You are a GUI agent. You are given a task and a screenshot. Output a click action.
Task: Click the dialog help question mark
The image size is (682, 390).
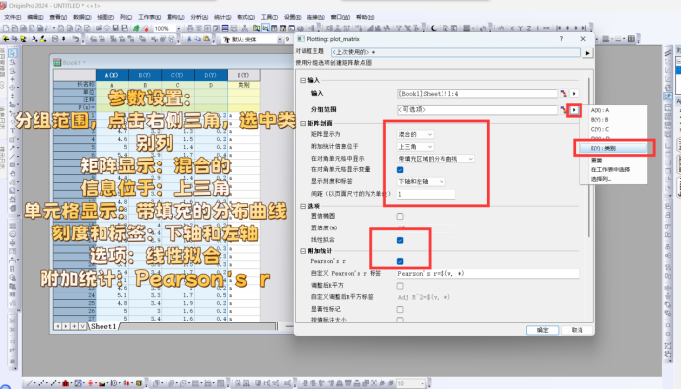[561, 39]
